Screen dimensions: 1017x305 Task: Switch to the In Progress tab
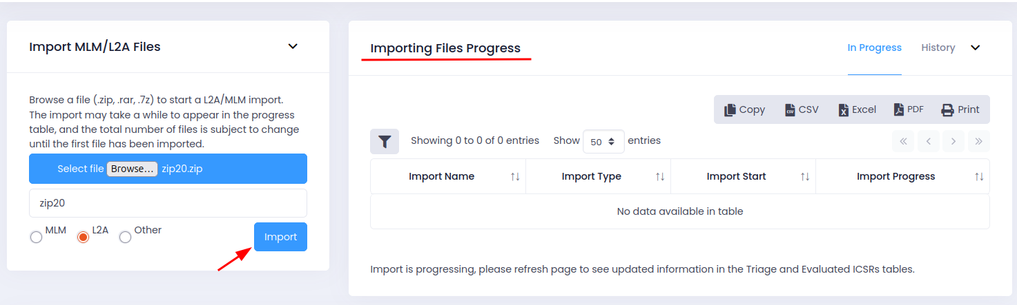(874, 48)
